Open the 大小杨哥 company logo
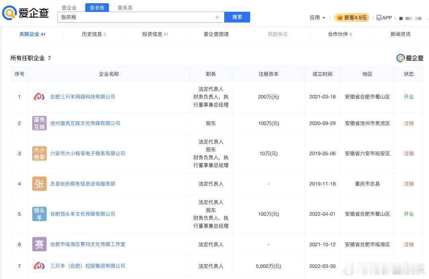 tap(39, 154)
